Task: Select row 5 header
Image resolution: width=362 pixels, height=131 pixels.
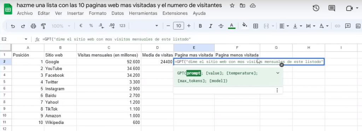Action: click(x=6, y=82)
